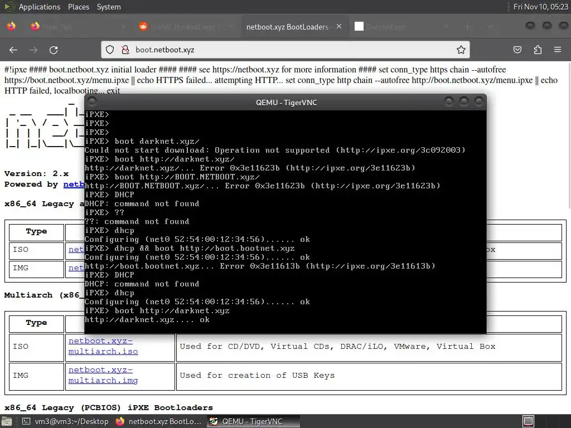Select QEMU - TigerVNC taskbar entry
571x428 pixels.
(254, 421)
